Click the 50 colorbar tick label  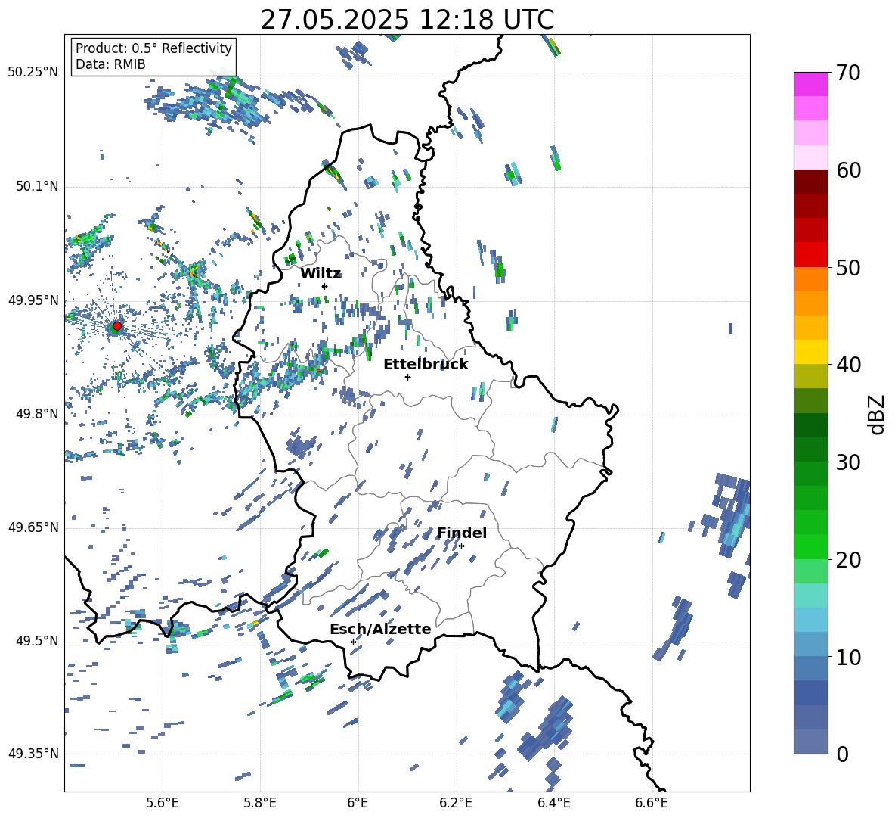[x=848, y=268]
